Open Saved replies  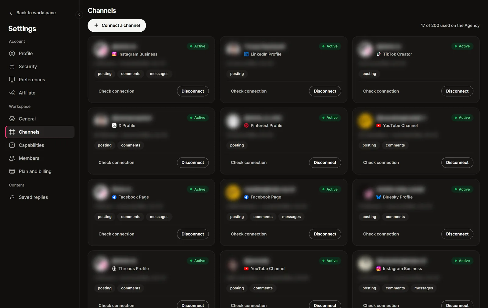tap(40, 197)
